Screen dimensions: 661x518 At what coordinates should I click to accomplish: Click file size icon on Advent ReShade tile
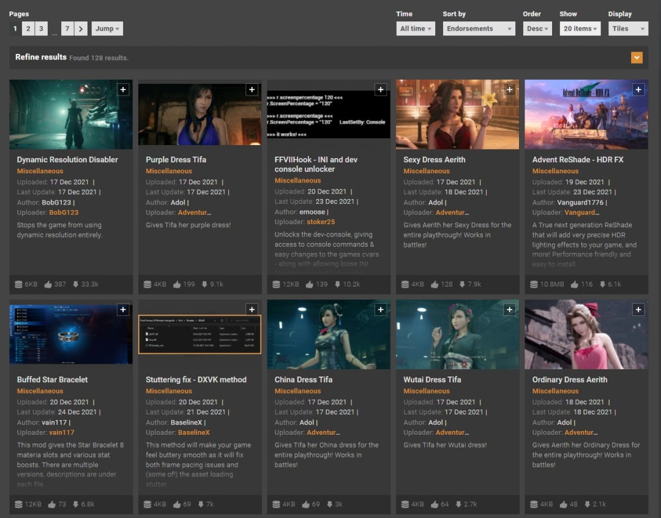click(x=534, y=284)
